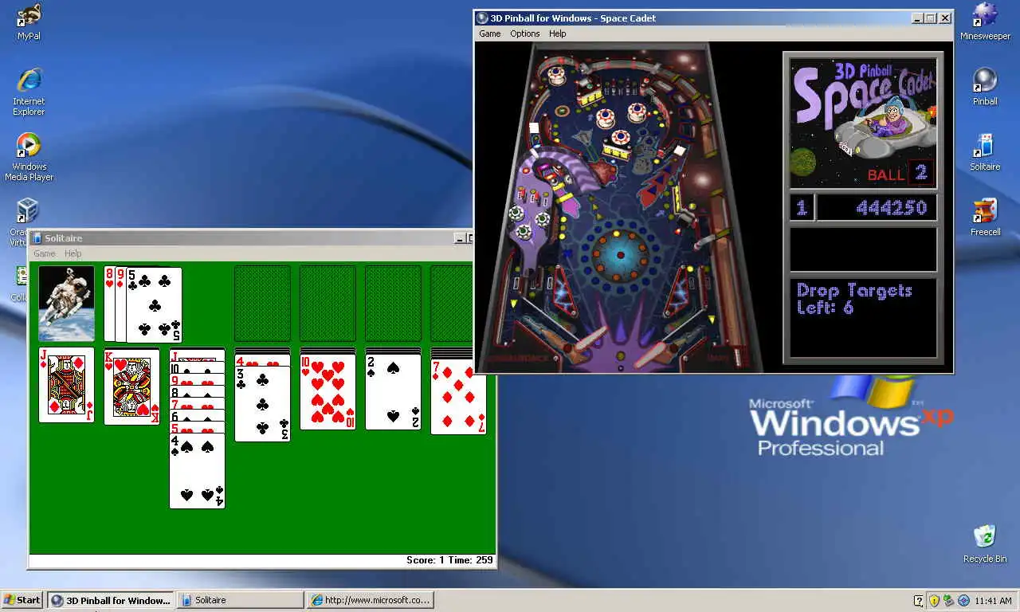This screenshot has height=612, width=1020.
Task: Select the Jack of diamonds card
Action: pyautogui.click(x=66, y=385)
